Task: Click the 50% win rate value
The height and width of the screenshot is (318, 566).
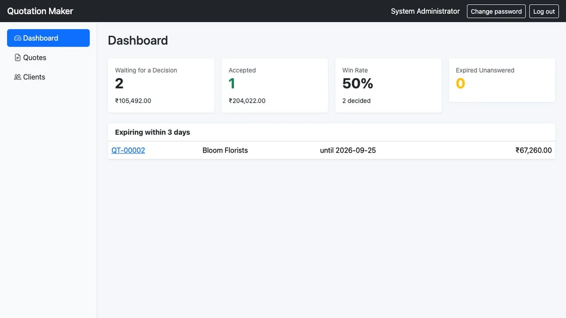Action: coord(358,83)
